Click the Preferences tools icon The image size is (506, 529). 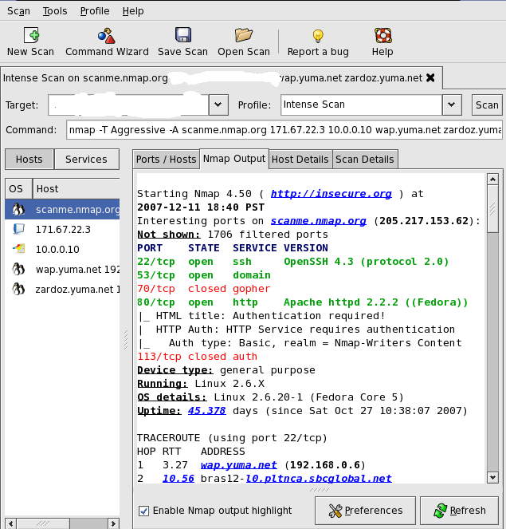pyautogui.click(x=335, y=511)
